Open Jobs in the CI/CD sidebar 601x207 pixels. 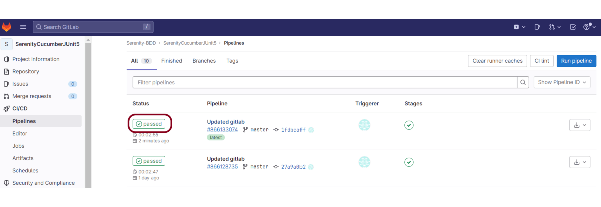[18, 146]
